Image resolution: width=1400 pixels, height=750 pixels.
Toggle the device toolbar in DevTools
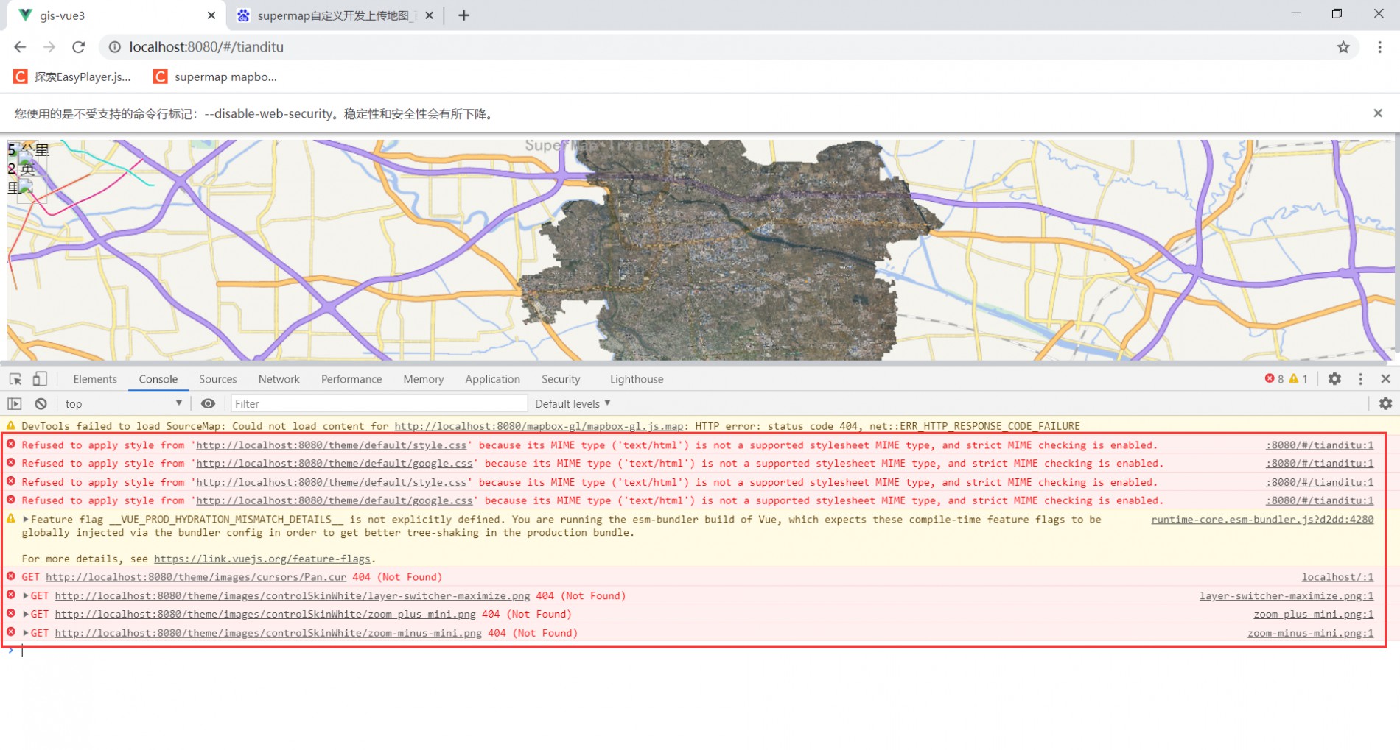pyautogui.click(x=40, y=379)
